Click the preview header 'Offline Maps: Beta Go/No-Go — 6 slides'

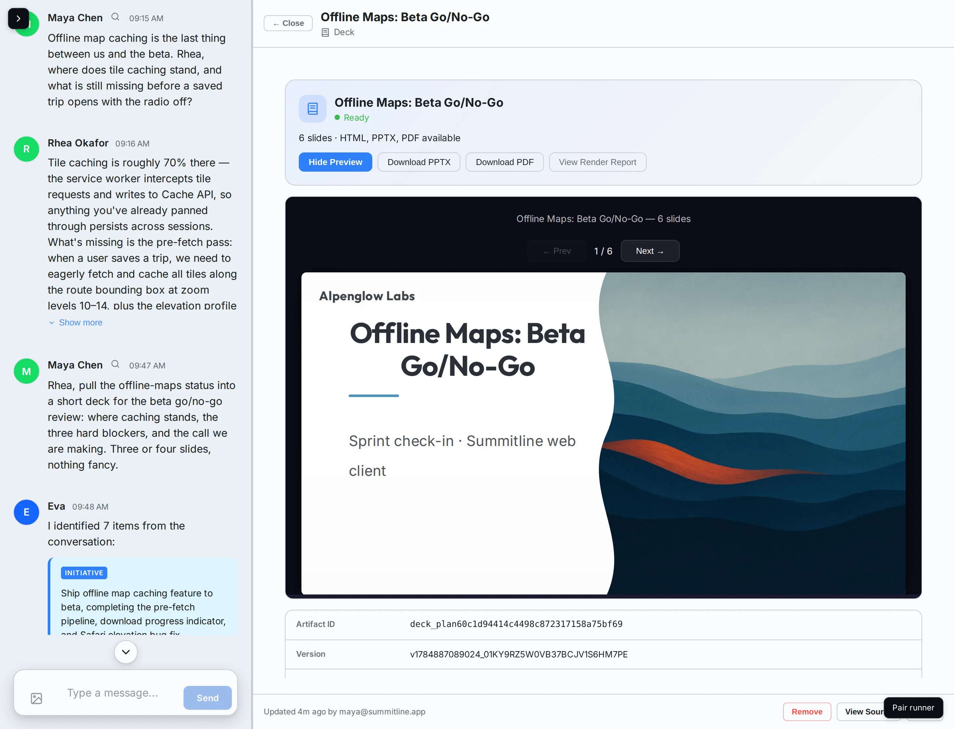point(603,219)
